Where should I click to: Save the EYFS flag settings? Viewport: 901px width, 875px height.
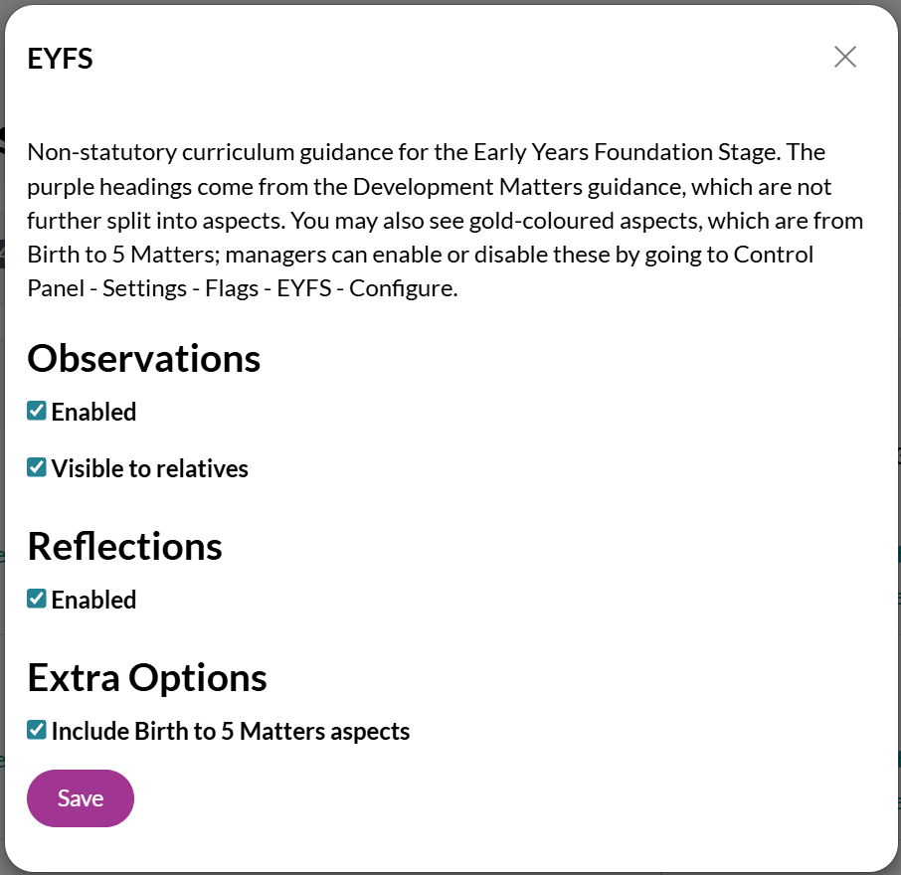(x=81, y=798)
